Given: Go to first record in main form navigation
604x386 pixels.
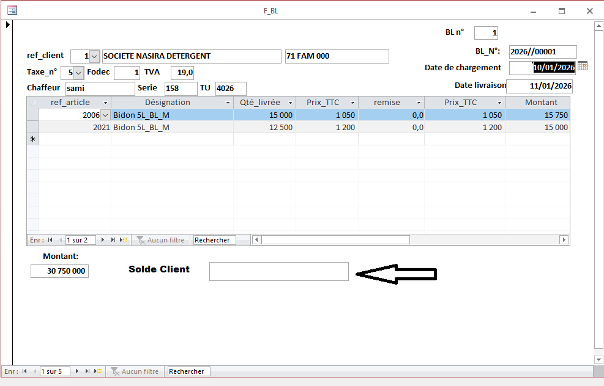Looking at the screenshot, I should [24, 371].
